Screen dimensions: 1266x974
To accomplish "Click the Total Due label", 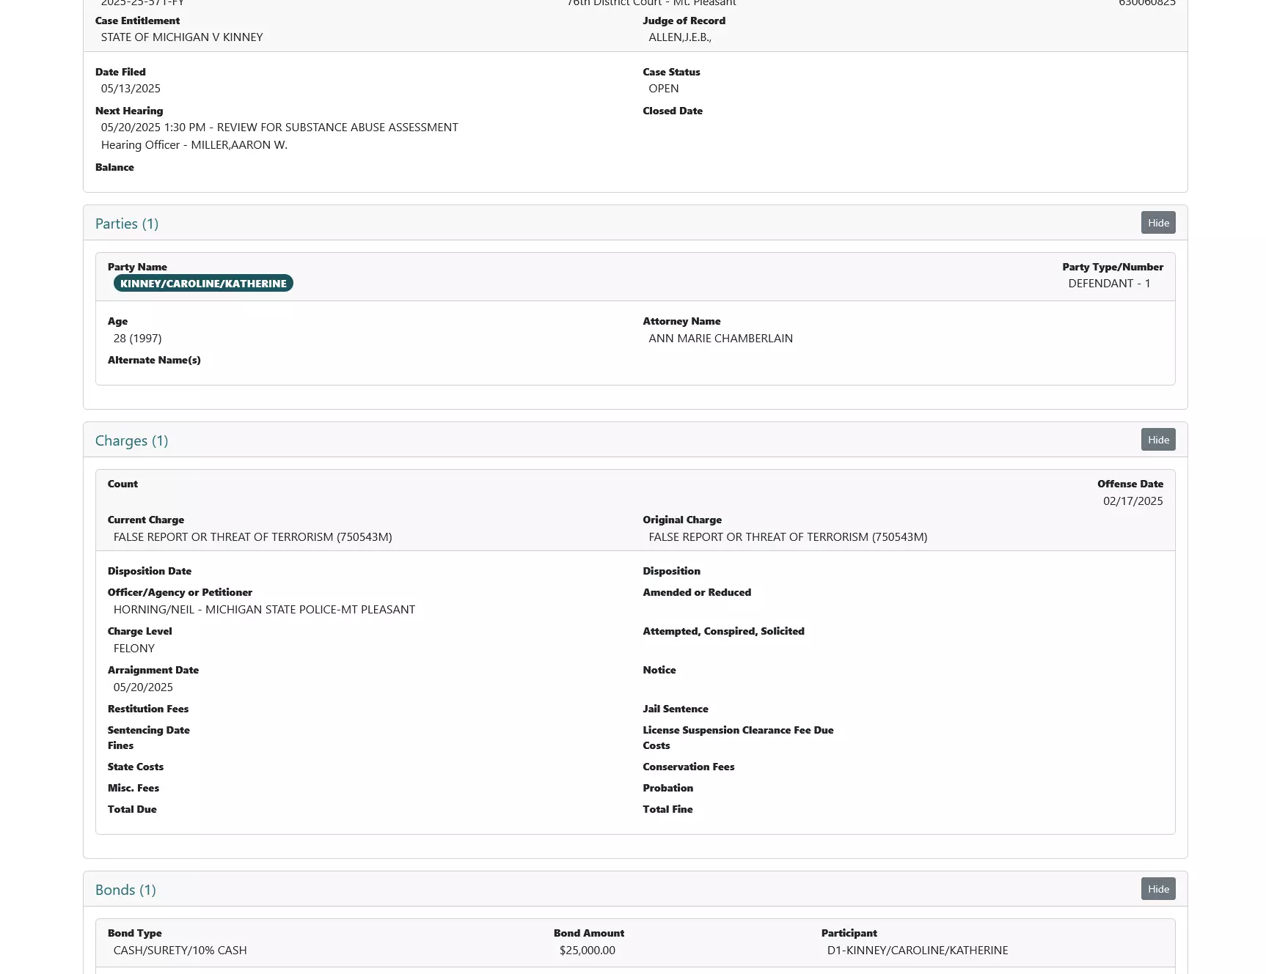I will [132, 809].
